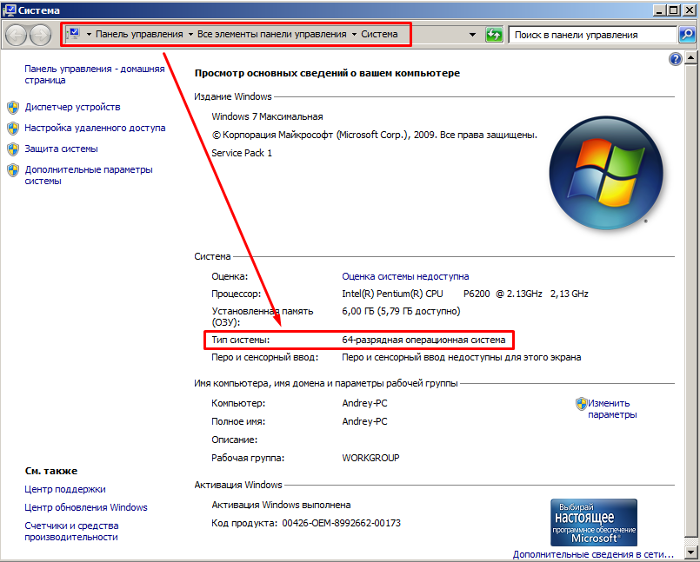Viewport: 700px width, 562px height.
Task: Click the genuine Microsoft software badge
Action: (594, 522)
